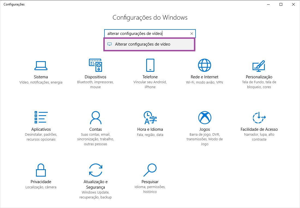Viewport: 300px width, 208px height.
Task: Click 'Tela de Fundo, tela de bloqueio, cores' text
Action: point(259,84)
